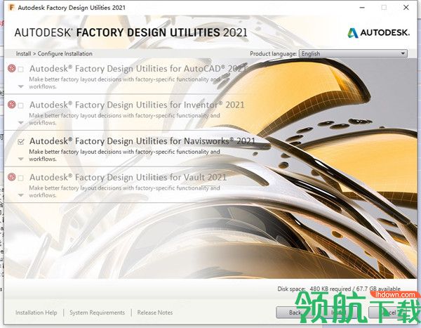
Task: Expand AutoCAD 2021 product details arrow
Action: (21, 86)
